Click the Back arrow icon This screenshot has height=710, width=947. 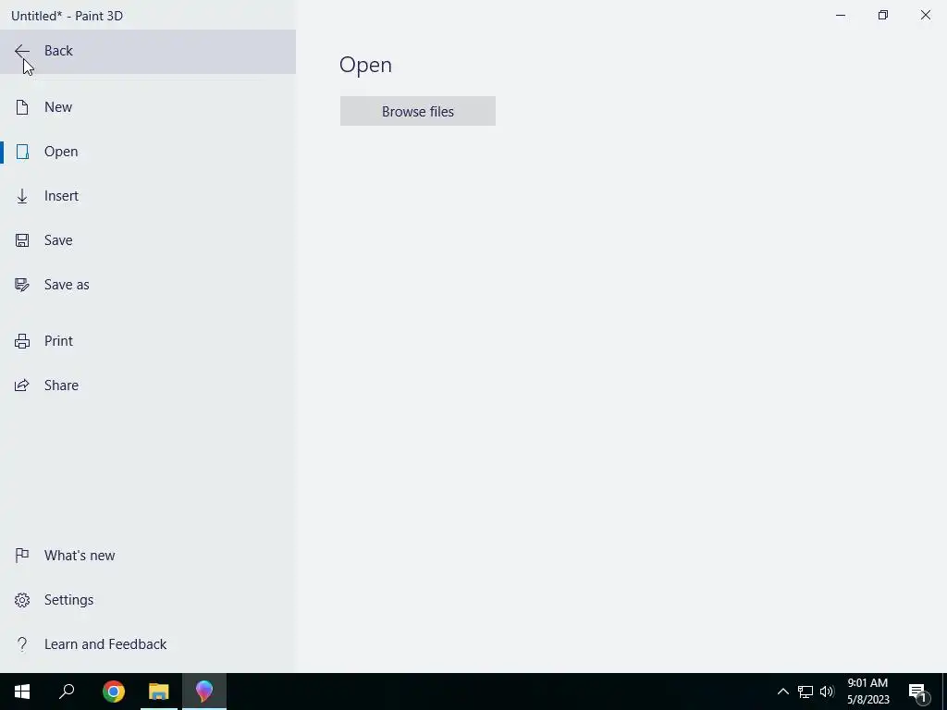click(x=22, y=52)
